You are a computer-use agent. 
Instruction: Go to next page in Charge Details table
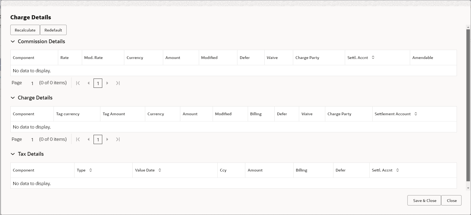[107, 139]
